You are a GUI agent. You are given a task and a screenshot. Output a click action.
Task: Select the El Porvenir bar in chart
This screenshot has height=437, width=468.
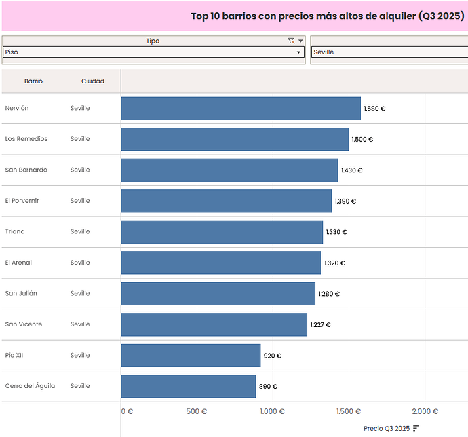coord(226,201)
